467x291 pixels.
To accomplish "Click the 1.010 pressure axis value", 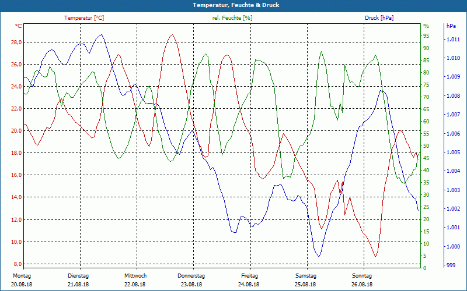I will coord(452,58).
